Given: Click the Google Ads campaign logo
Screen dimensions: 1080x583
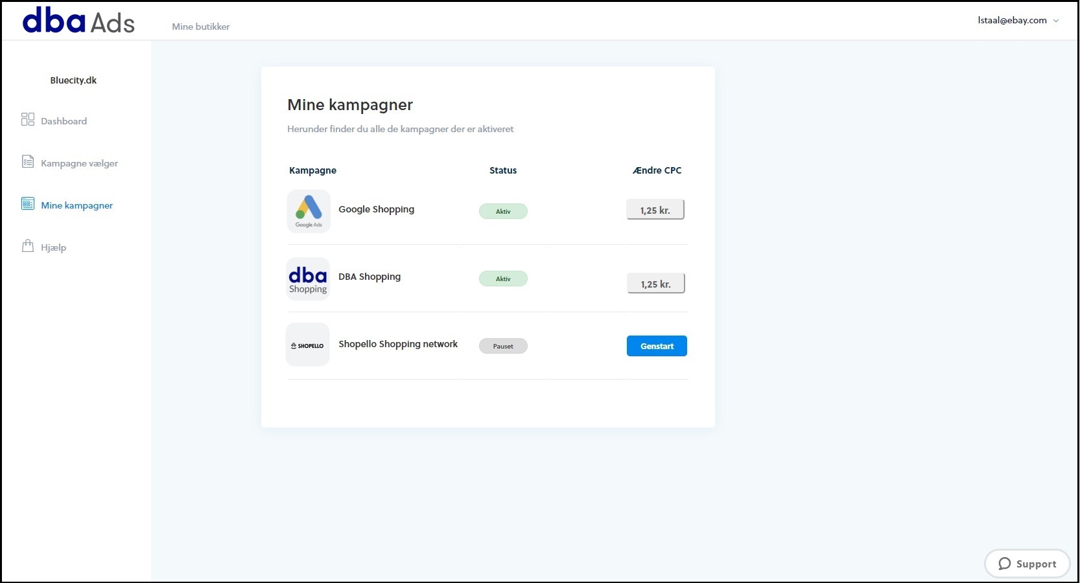Looking at the screenshot, I should click(x=309, y=211).
